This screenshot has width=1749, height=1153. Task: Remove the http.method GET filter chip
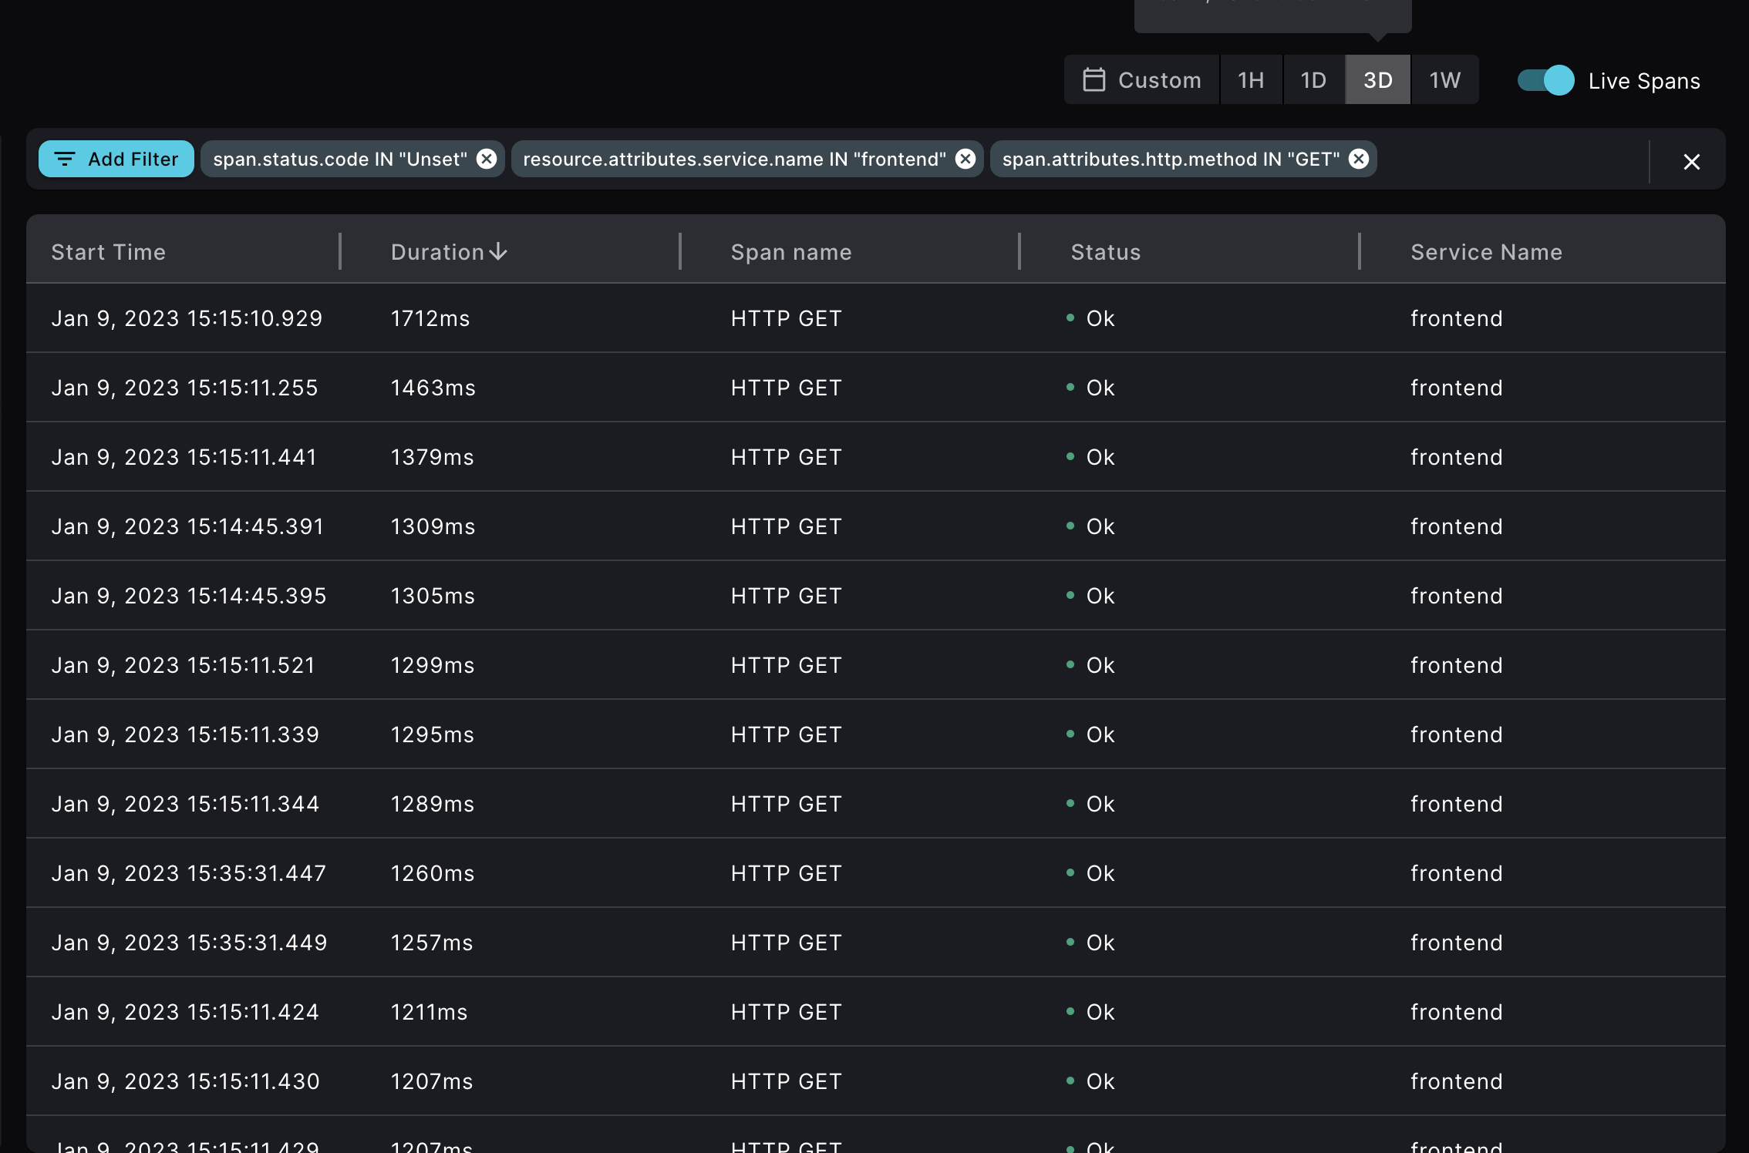(1360, 159)
